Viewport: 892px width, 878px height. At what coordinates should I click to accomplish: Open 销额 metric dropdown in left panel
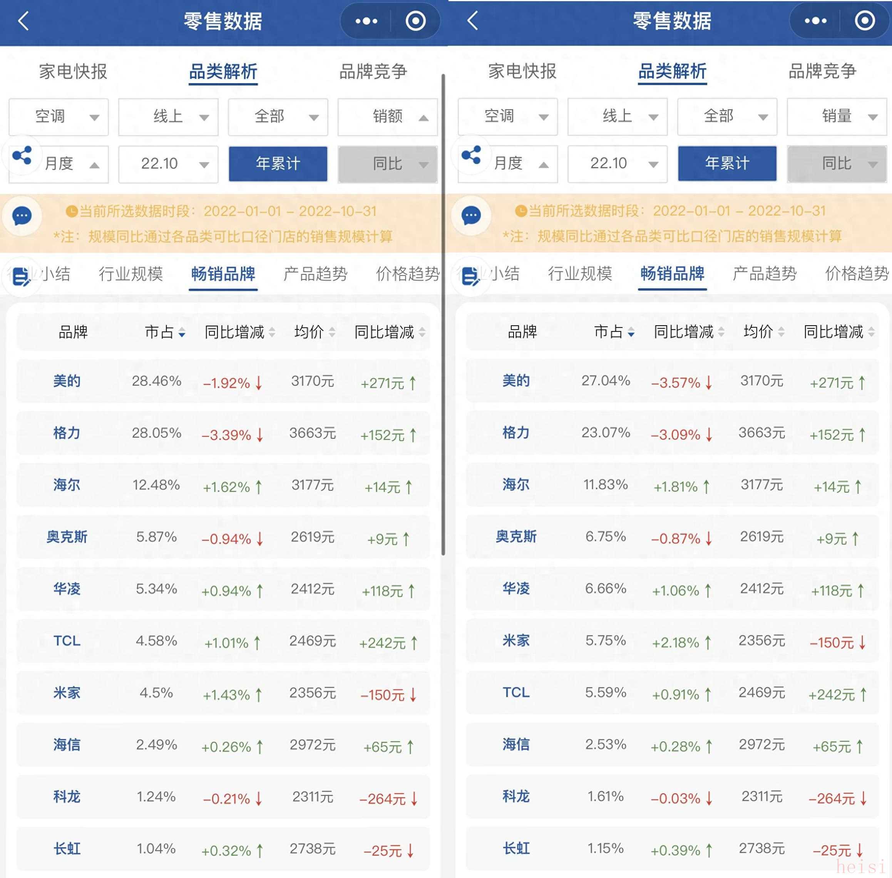pos(387,117)
